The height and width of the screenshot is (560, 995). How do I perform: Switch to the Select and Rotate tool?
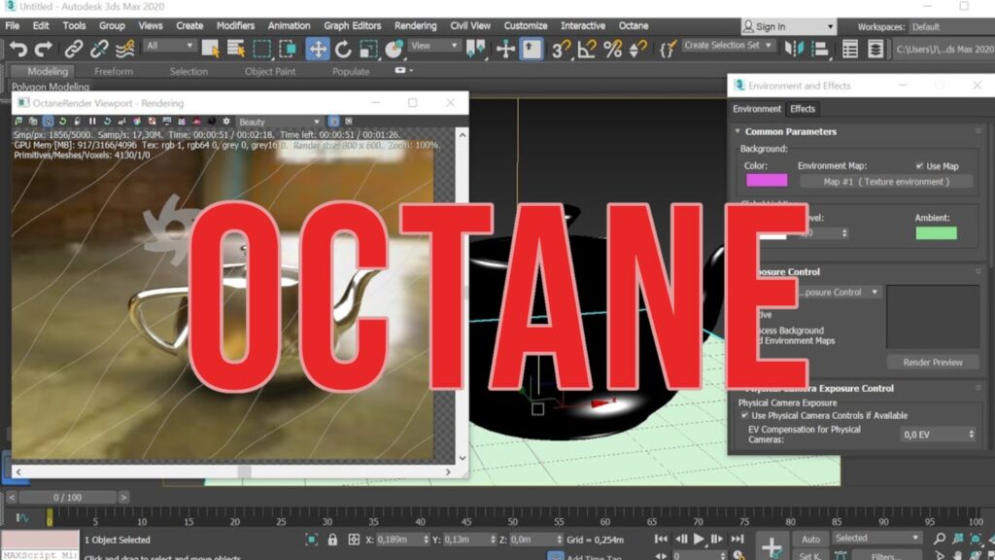[x=343, y=49]
